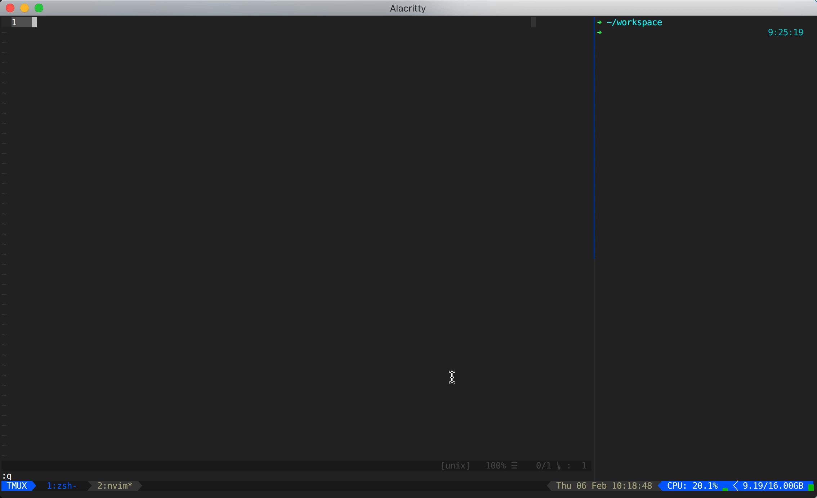Click the [unix] file format indicator
Screen dimensions: 817x498
tap(455, 466)
